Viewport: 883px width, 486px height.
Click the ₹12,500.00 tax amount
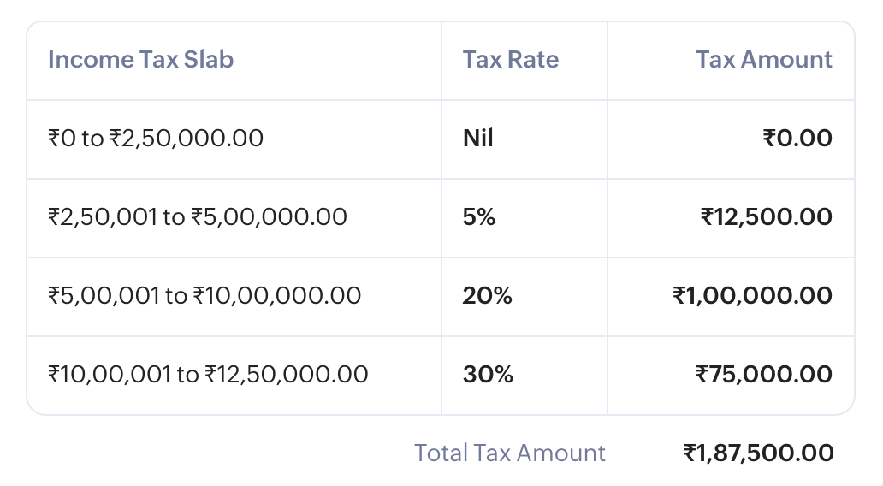tap(766, 217)
